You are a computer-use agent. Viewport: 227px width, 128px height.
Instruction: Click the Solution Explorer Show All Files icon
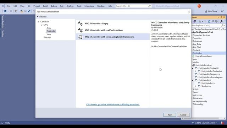[x=216, y=21]
